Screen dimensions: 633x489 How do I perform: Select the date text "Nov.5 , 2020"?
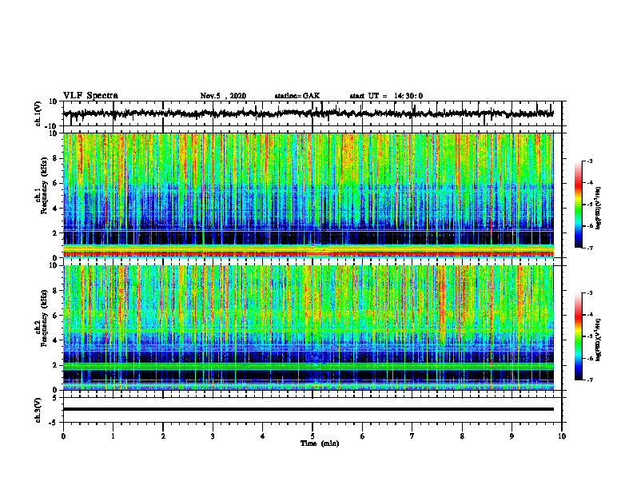click(x=223, y=96)
